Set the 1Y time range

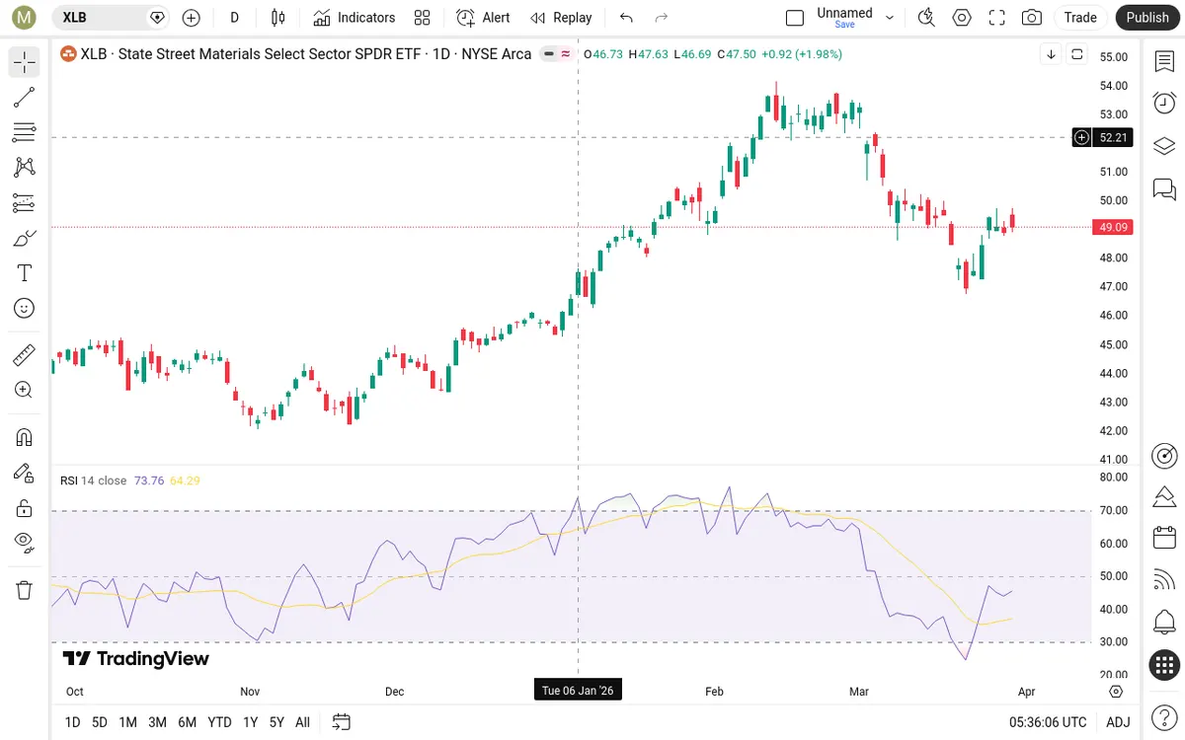click(x=251, y=722)
